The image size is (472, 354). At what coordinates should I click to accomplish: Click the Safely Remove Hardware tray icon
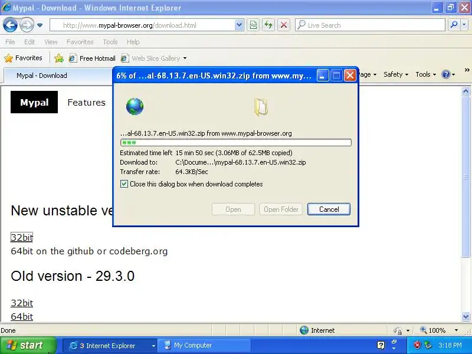coord(428,345)
